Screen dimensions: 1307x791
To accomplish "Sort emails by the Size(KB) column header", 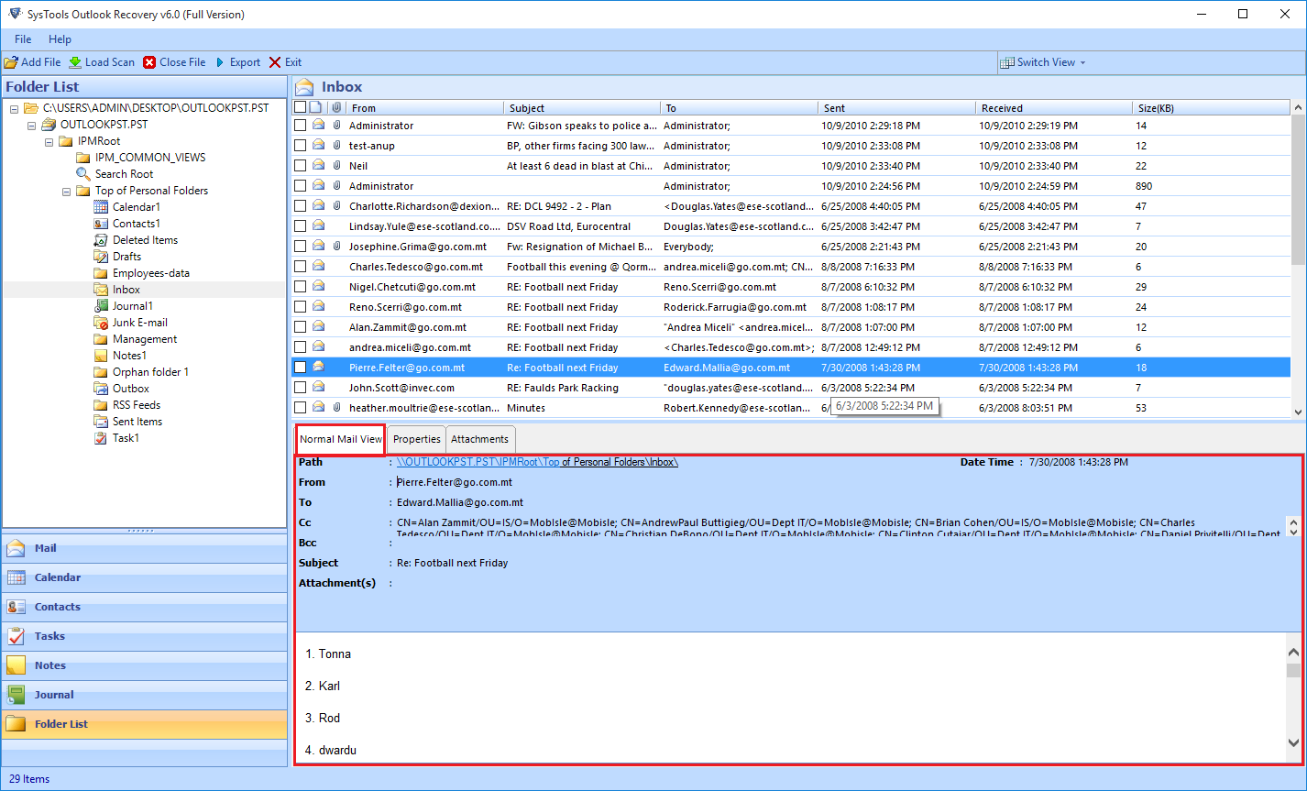I will pyautogui.click(x=1211, y=108).
